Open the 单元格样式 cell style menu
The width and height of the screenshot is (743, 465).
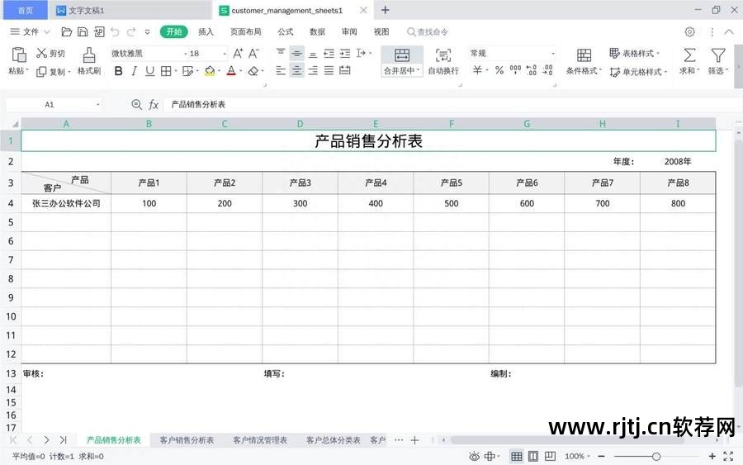(638, 72)
